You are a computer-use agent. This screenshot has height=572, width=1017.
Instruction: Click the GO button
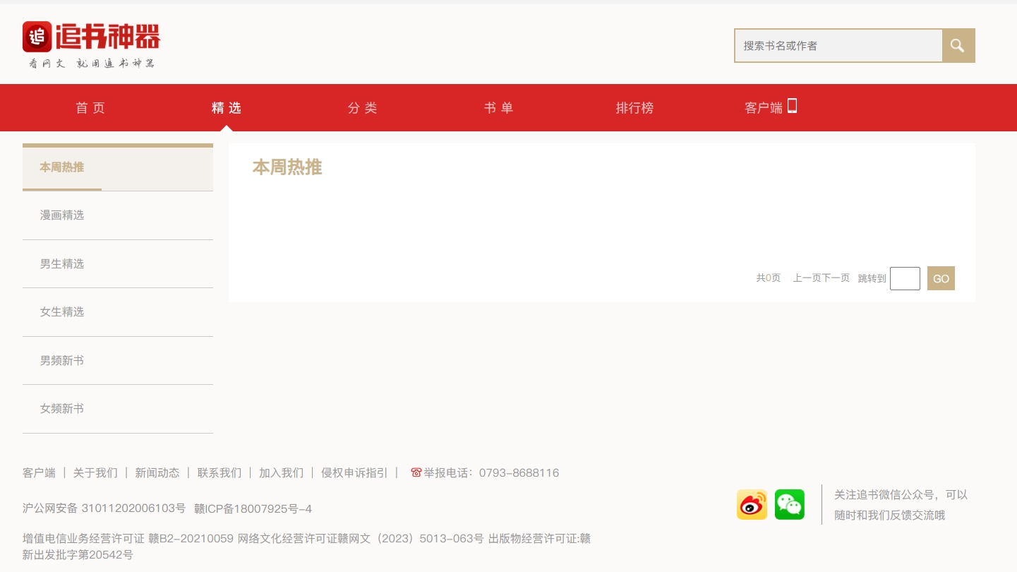941,278
